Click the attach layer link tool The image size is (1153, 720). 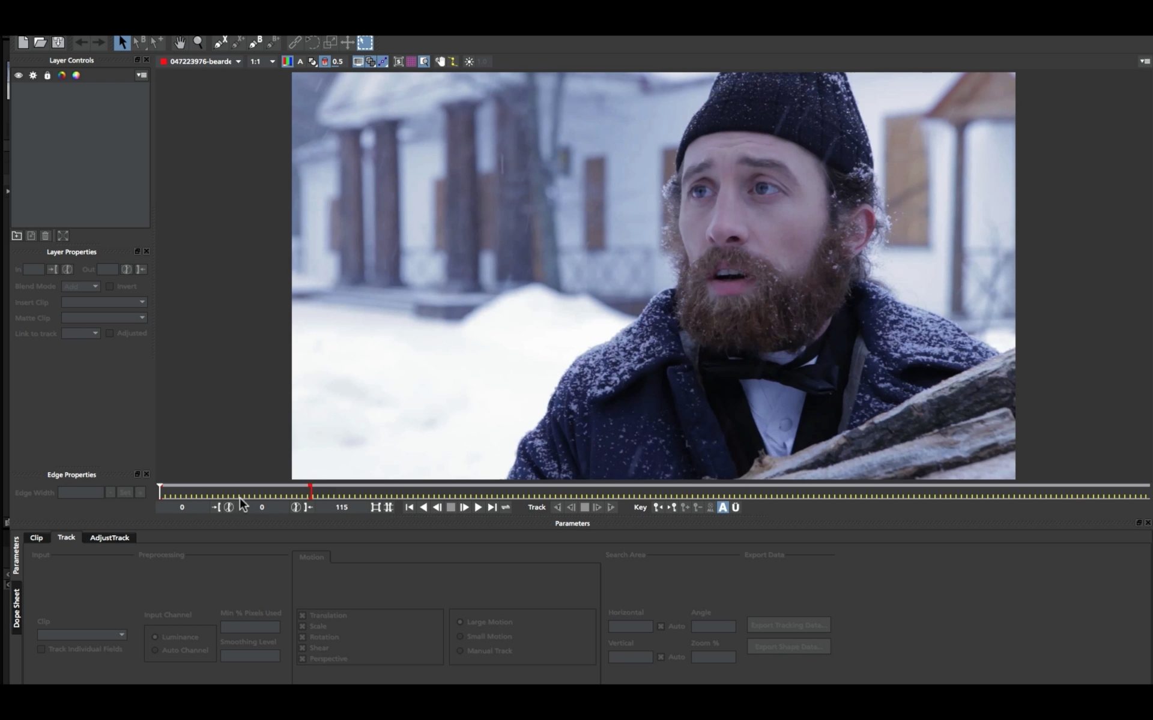(295, 43)
